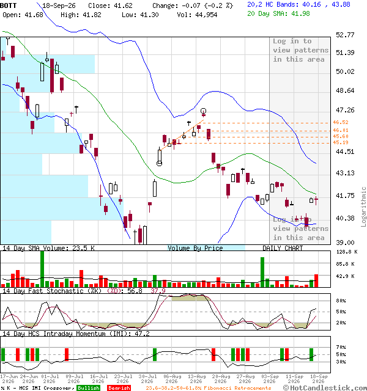Viewport: 367px width, 391px height.
Task: Click the lower 'Log in to view patterns' text
Action: click(300, 228)
